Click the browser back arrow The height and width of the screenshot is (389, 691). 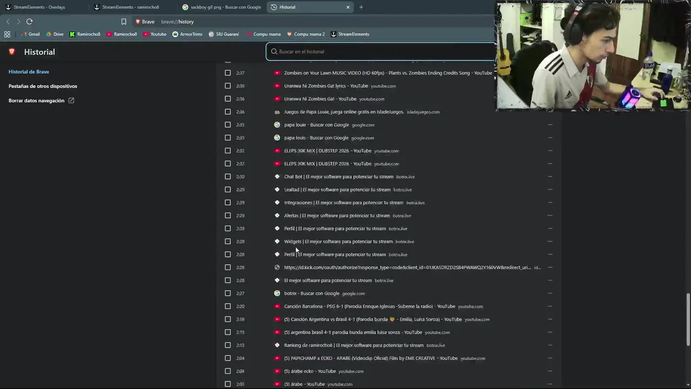click(x=8, y=22)
